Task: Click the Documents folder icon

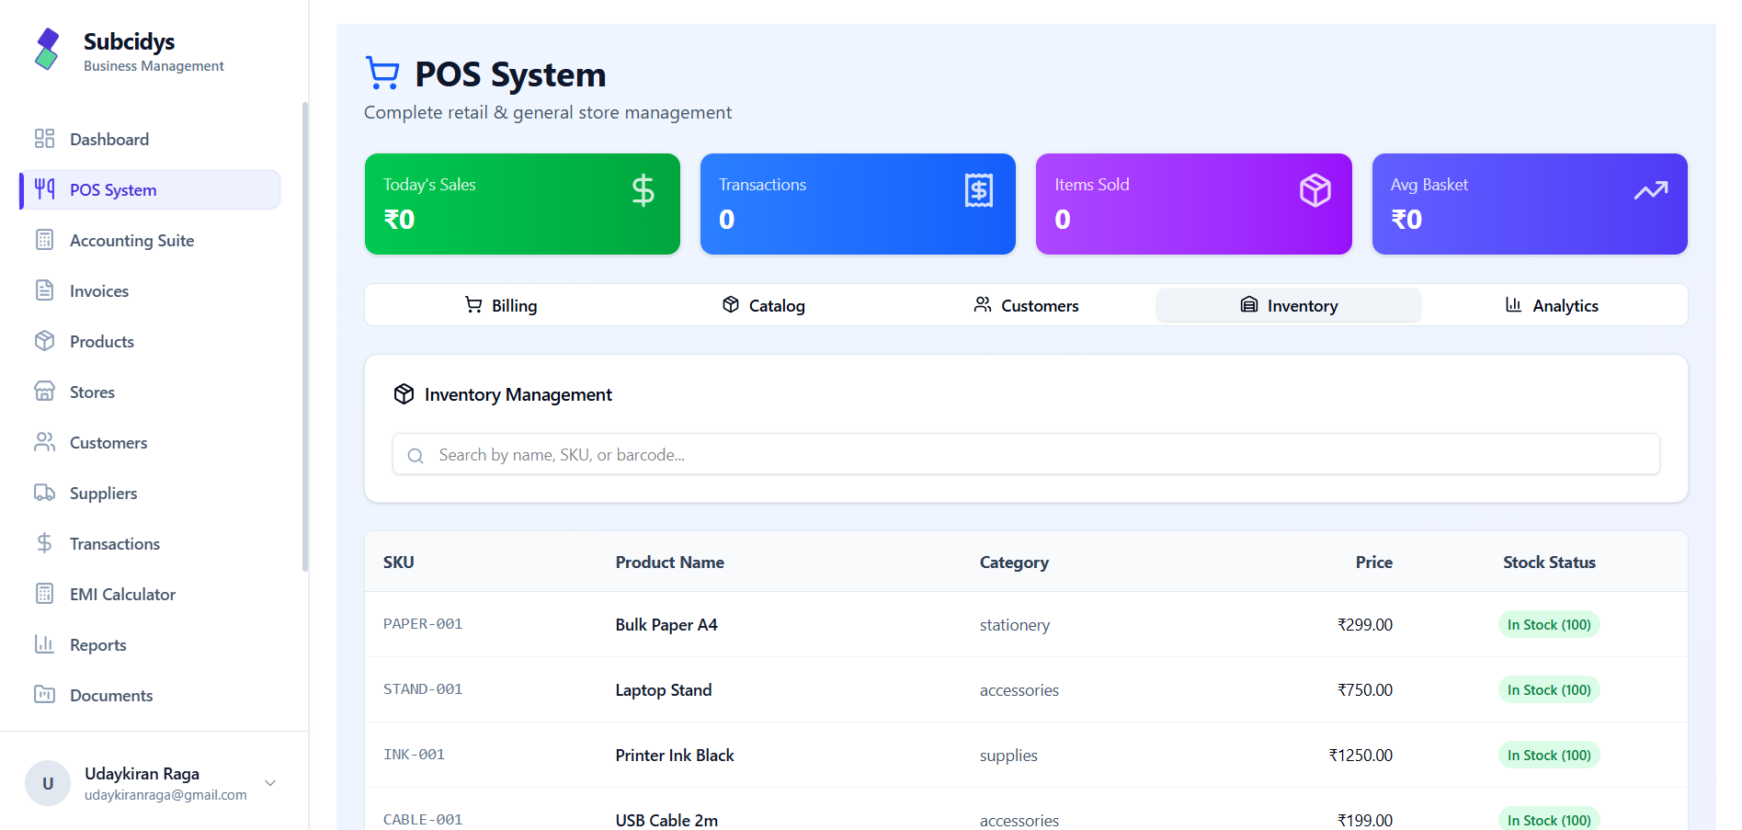Action: [44, 695]
